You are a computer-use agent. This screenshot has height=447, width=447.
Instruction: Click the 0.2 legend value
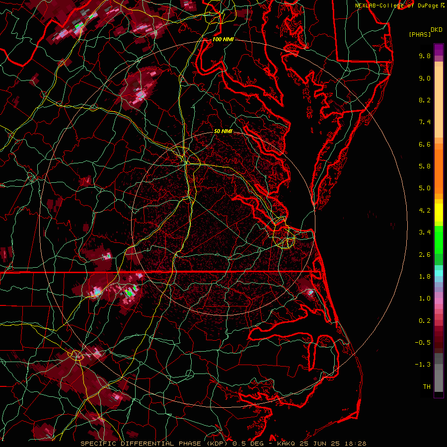click(425, 321)
